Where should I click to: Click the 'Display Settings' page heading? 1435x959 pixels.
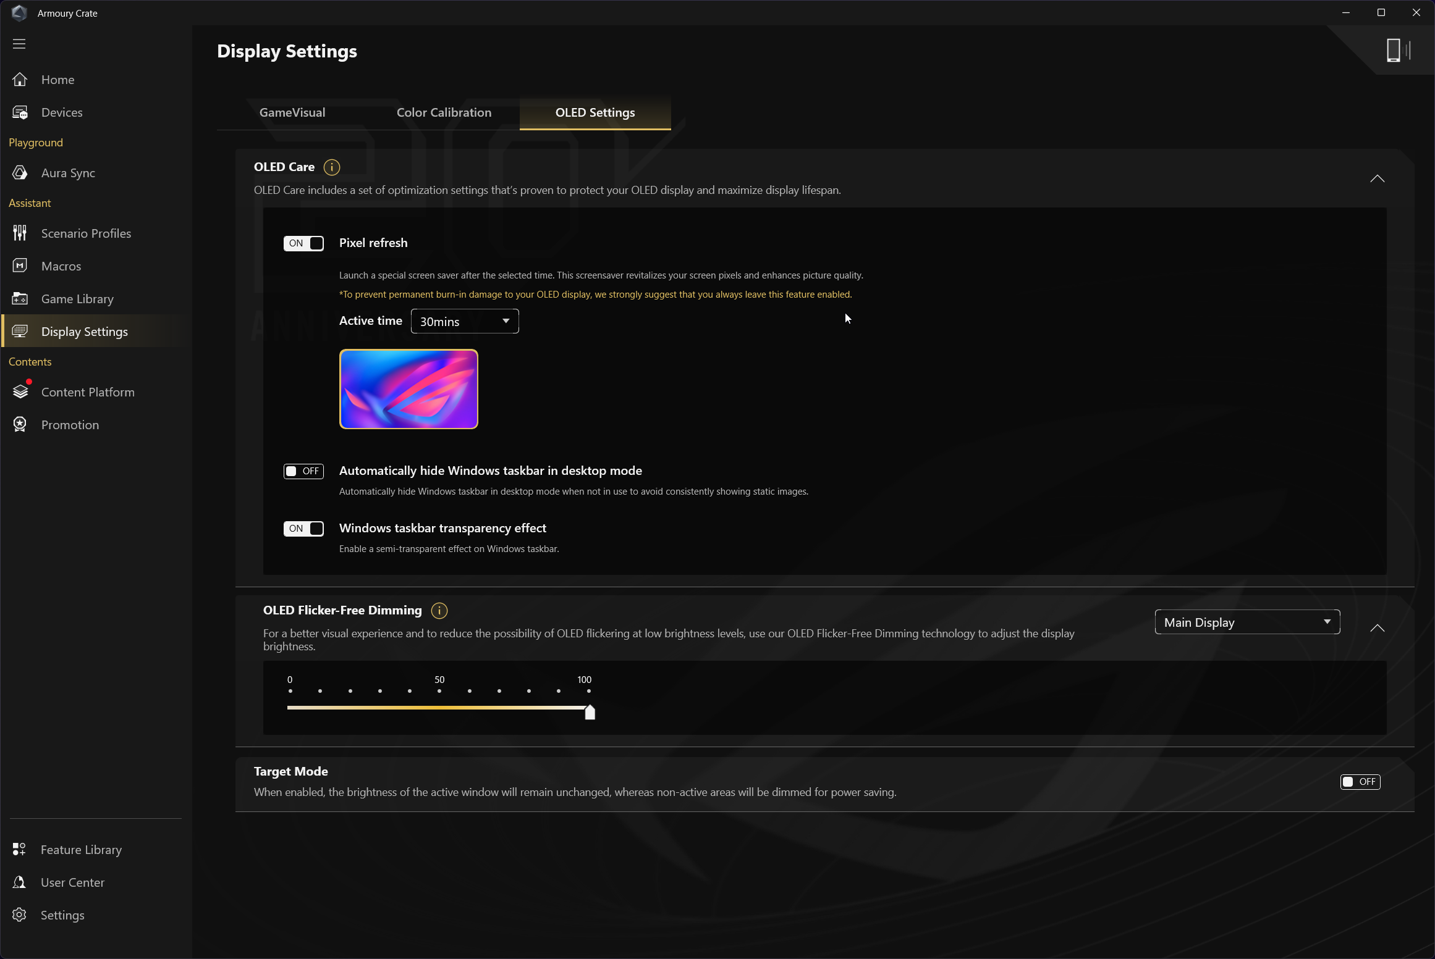(x=287, y=51)
